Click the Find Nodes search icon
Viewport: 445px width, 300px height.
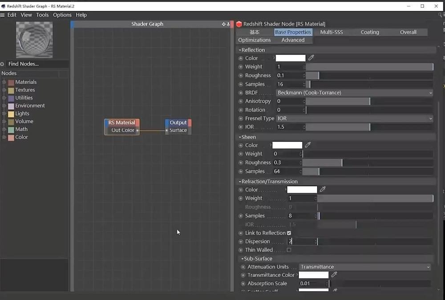[x=2, y=64]
